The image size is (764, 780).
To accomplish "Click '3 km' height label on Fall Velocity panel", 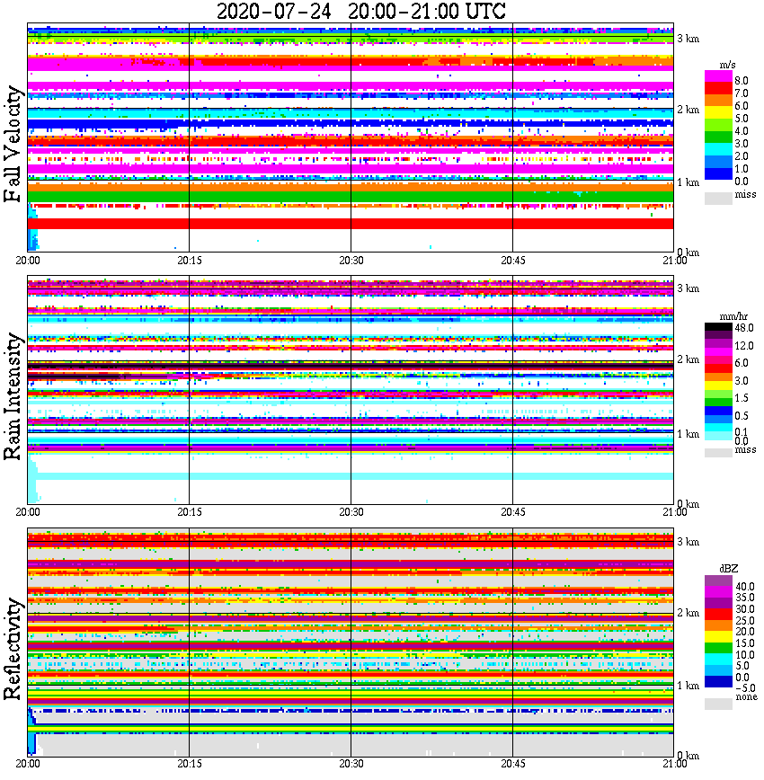I will [688, 39].
